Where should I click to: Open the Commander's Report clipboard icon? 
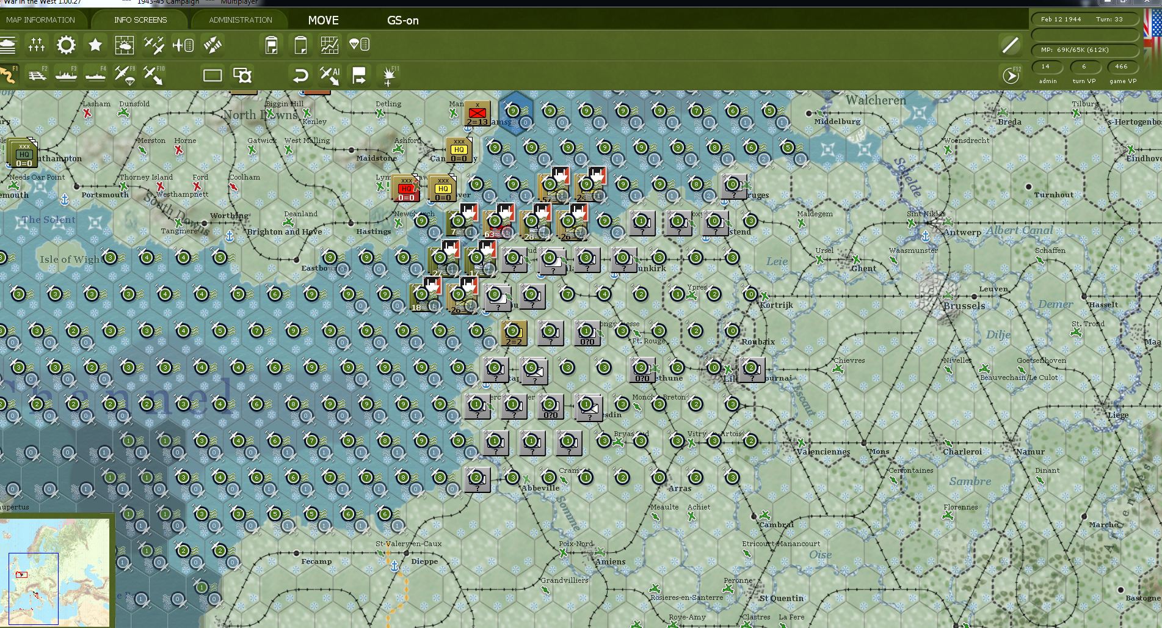(x=271, y=45)
